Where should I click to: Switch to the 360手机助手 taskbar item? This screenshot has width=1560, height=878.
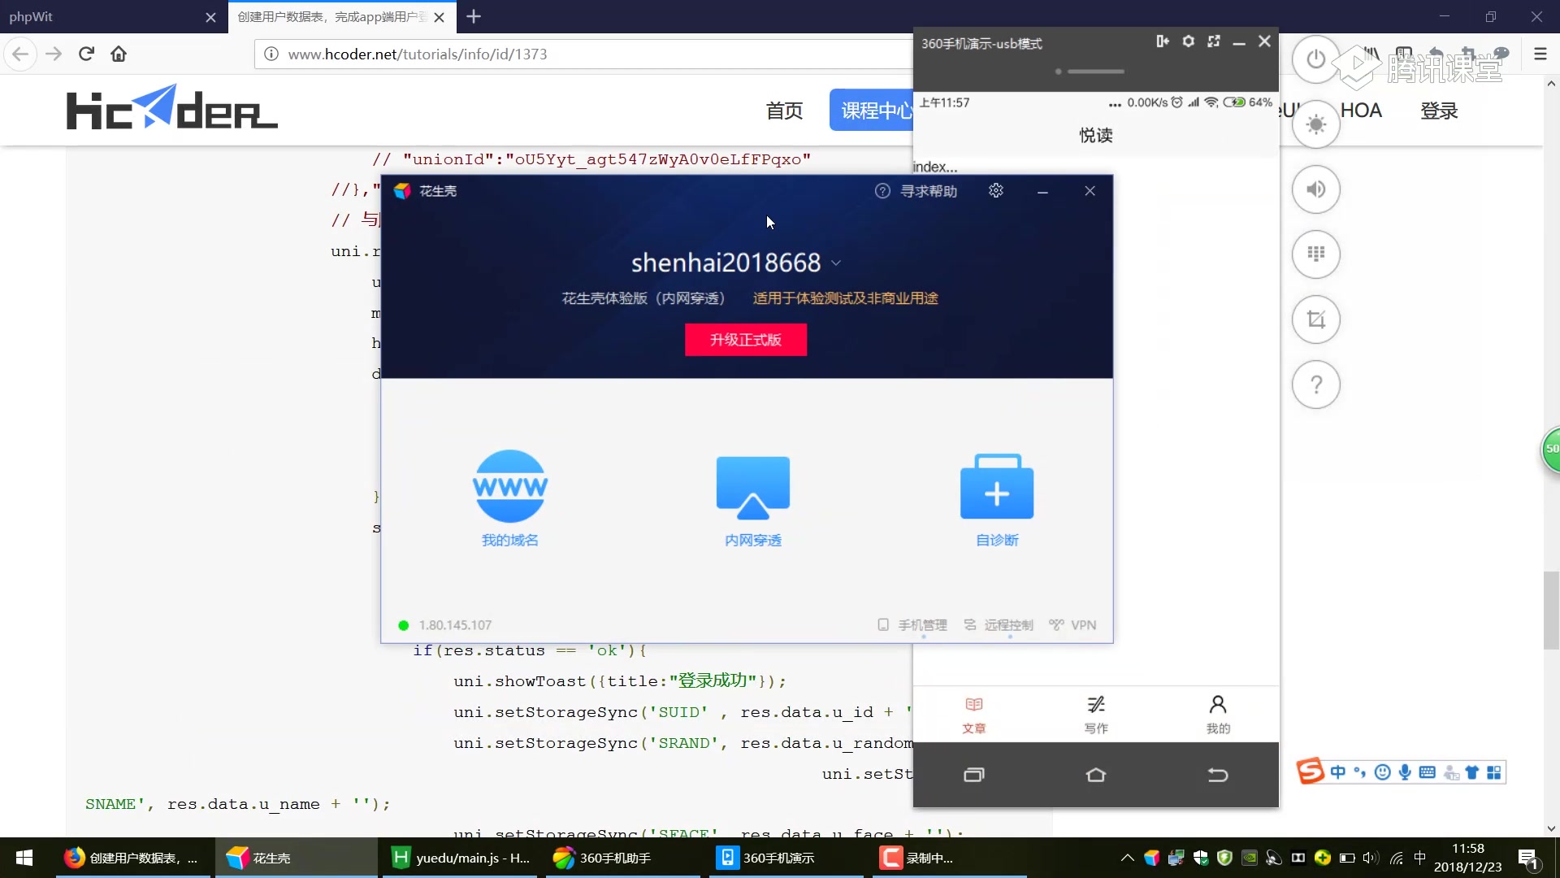pyautogui.click(x=623, y=858)
